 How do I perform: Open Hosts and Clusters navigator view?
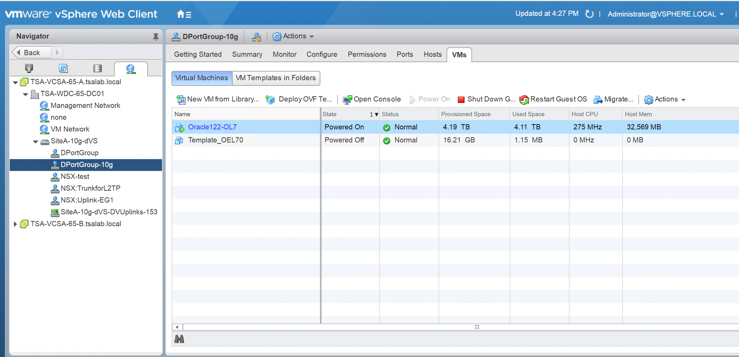click(x=29, y=68)
